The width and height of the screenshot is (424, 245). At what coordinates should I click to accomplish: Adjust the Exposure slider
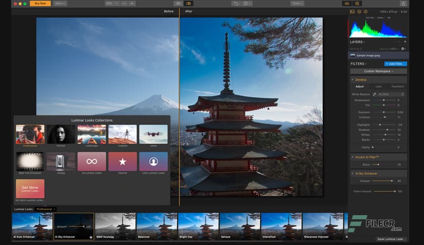(x=384, y=112)
